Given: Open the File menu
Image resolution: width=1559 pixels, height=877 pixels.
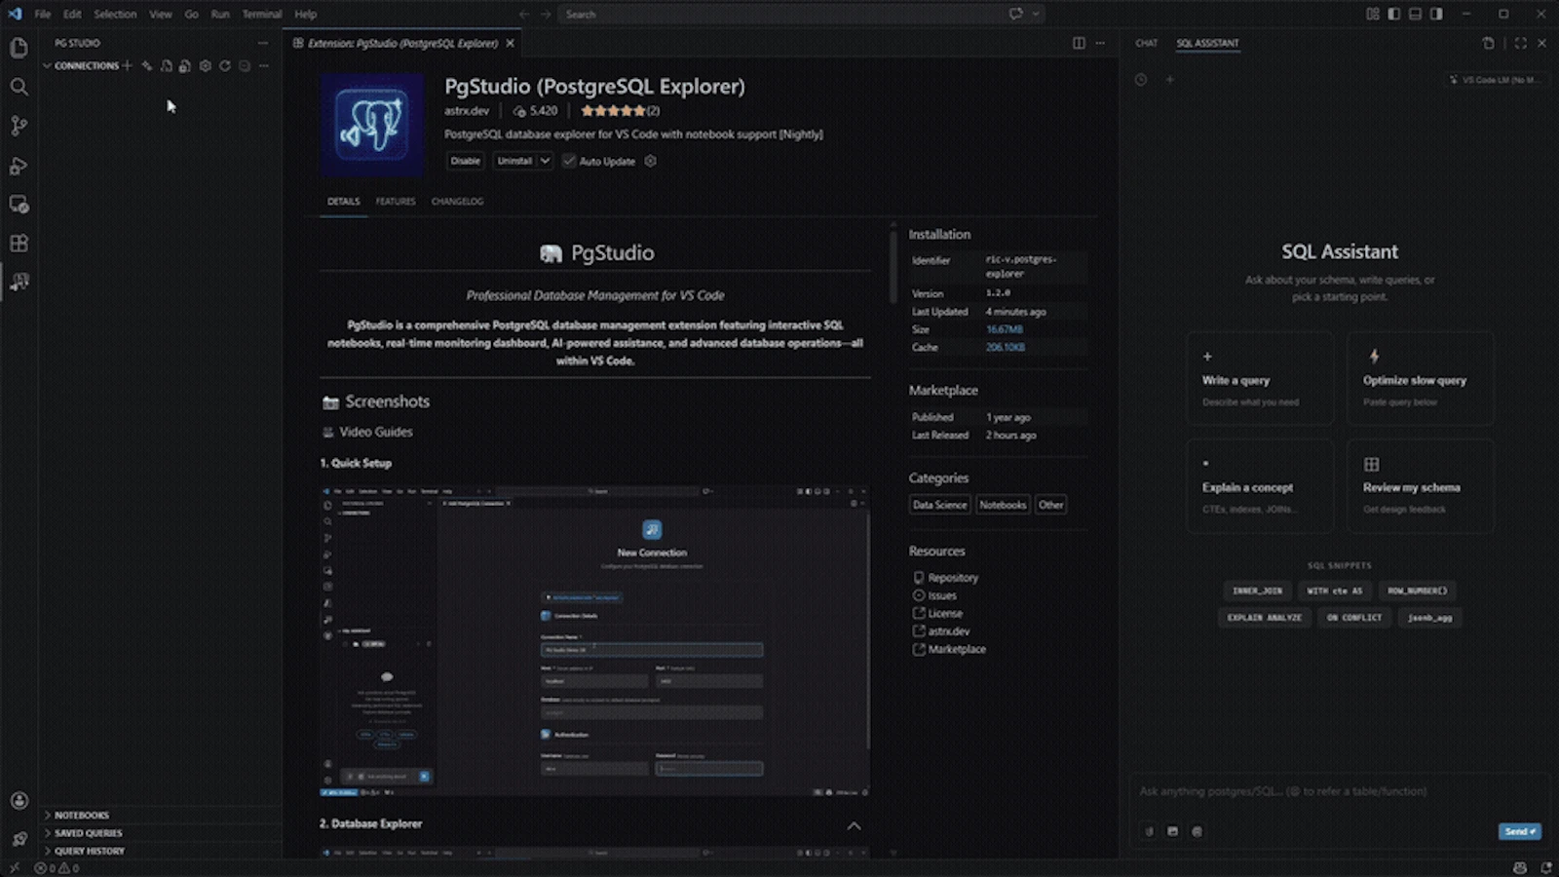Looking at the screenshot, I should (x=43, y=14).
